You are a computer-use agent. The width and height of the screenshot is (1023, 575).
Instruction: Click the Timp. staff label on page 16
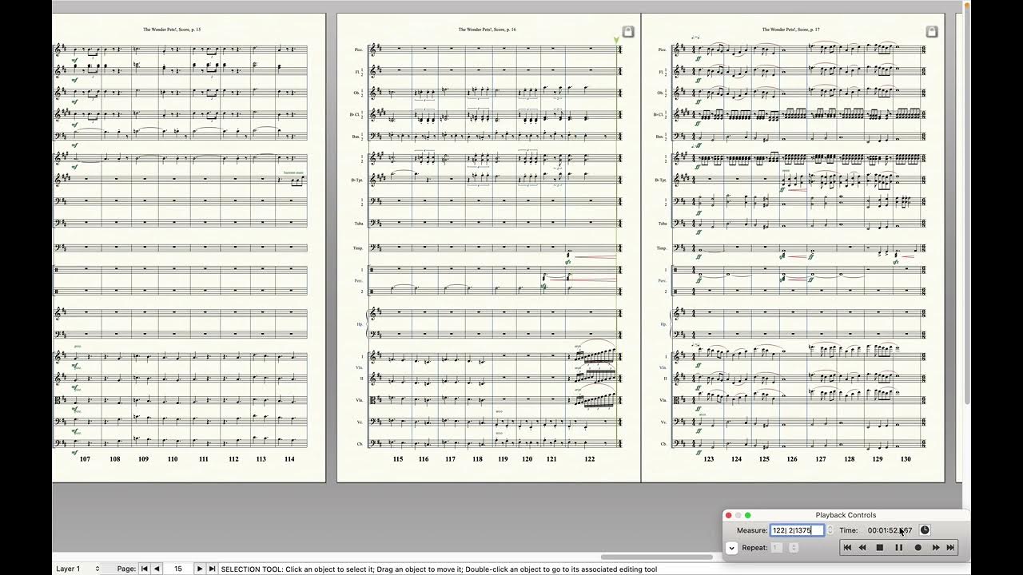(x=358, y=248)
